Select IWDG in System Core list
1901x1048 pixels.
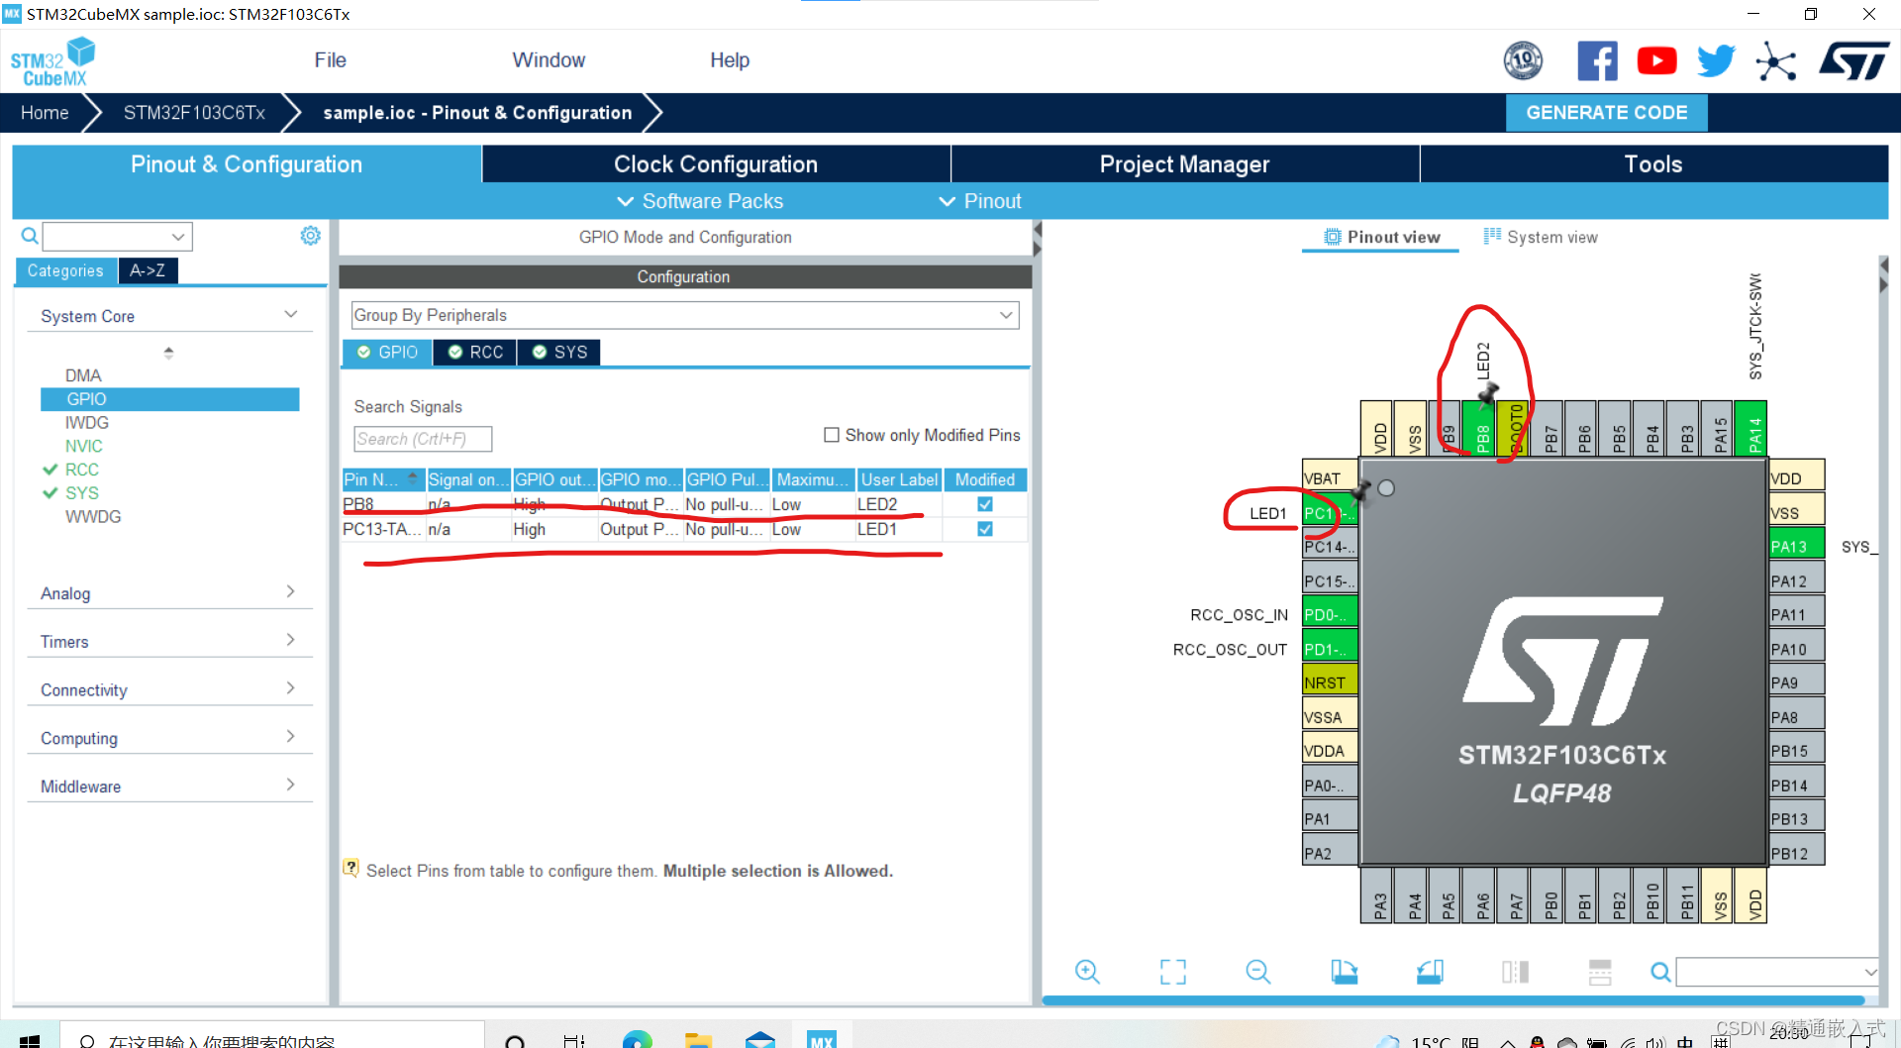pos(87,422)
